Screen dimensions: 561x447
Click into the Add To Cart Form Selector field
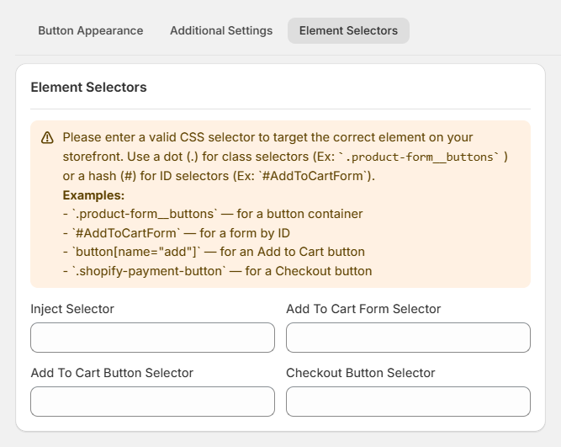408,338
